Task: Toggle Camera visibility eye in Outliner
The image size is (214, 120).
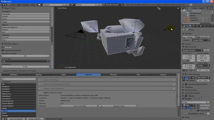Action: coord(203,18)
